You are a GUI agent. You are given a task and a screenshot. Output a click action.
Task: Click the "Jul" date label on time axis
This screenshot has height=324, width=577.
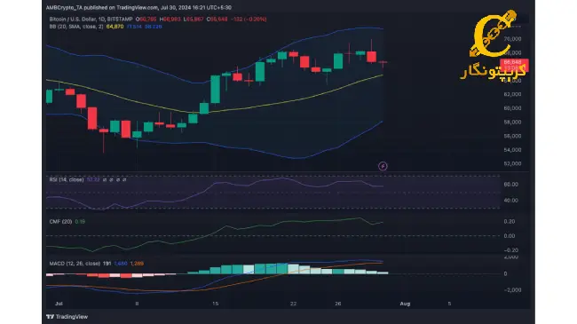pyautogui.click(x=59, y=304)
